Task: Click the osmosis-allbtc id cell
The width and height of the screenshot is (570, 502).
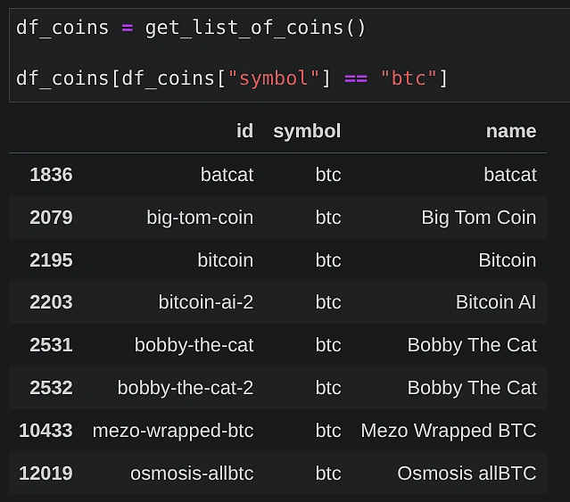Action: coord(192,473)
